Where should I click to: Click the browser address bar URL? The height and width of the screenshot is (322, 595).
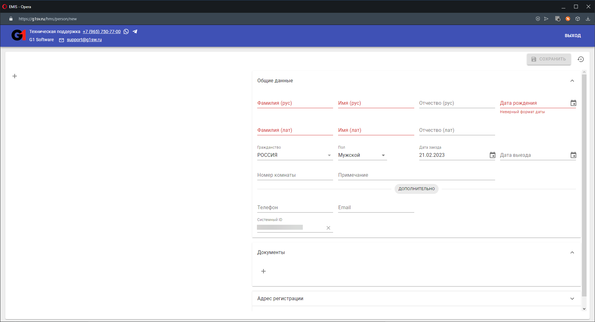tap(48, 19)
